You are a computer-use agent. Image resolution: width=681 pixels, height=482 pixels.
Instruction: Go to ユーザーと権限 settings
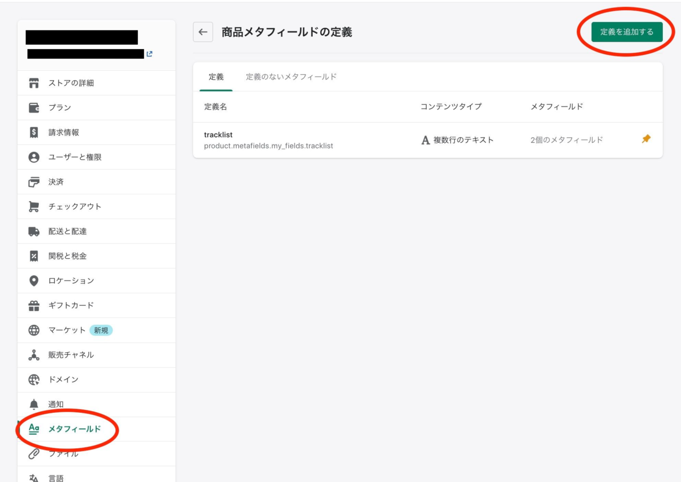point(96,157)
